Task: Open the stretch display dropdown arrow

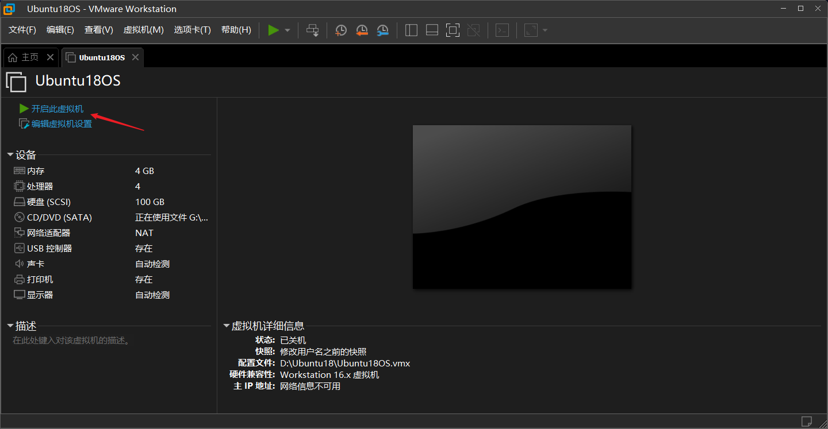Action: tap(545, 30)
